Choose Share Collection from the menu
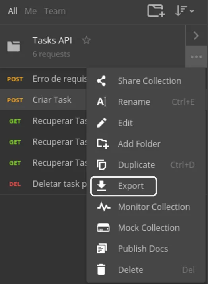This screenshot has width=208, height=284. pos(146,81)
